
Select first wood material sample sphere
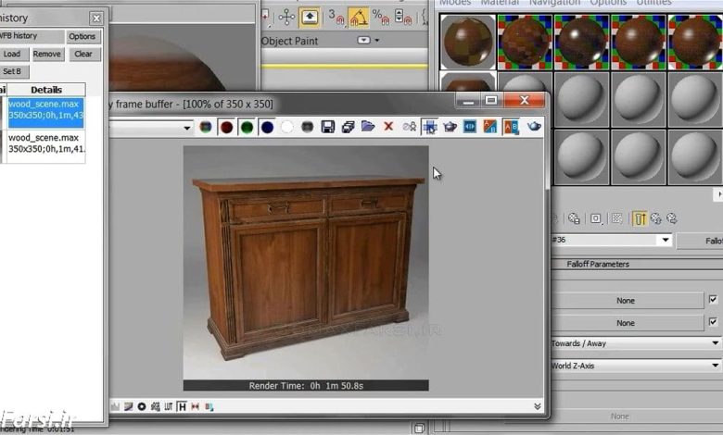pyautogui.click(x=467, y=42)
